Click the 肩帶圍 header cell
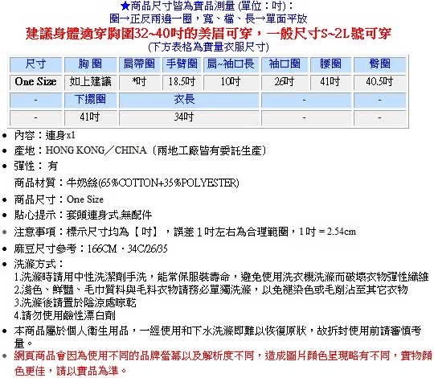The width and height of the screenshot is (434, 378). 139,64
